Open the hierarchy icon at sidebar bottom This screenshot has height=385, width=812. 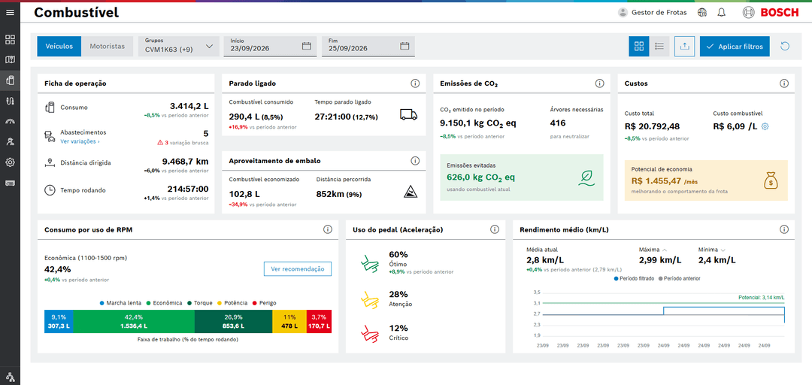10,376
